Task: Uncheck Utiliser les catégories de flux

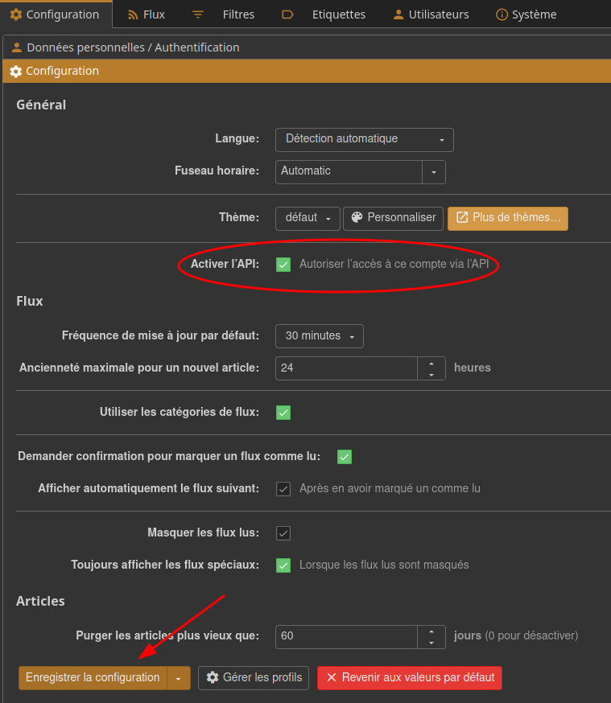Action: [283, 413]
